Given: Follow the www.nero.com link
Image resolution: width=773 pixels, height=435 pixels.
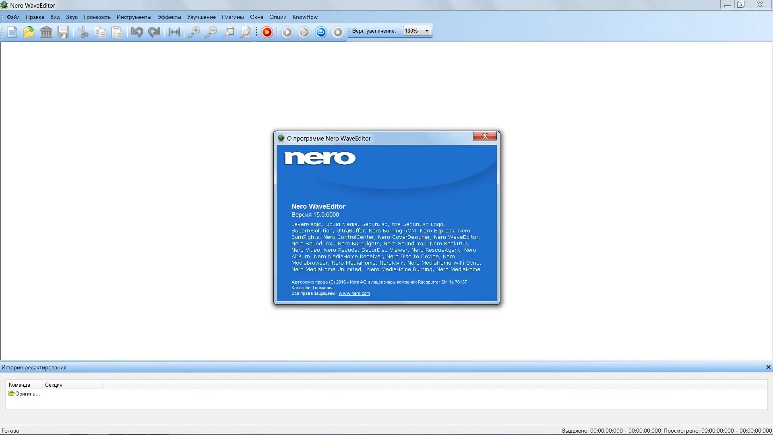Looking at the screenshot, I should point(354,294).
